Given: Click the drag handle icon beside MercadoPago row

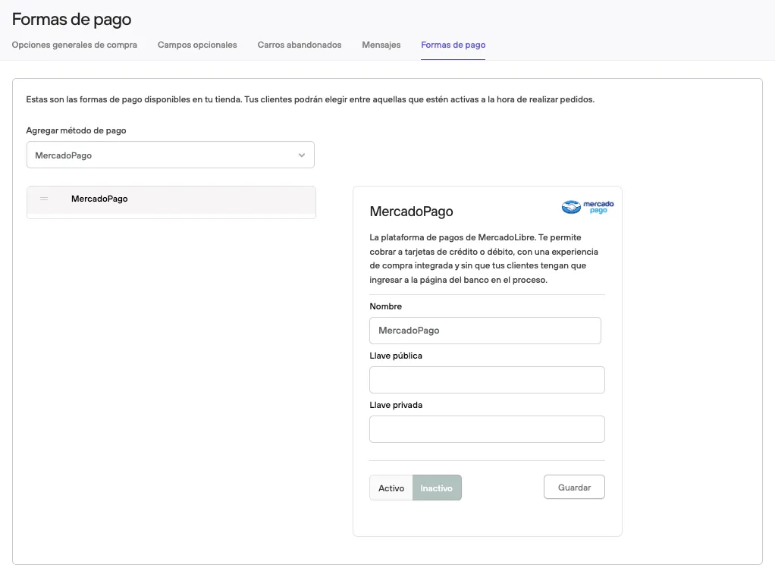Looking at the screenshot, I should click(x=44, y=199).
